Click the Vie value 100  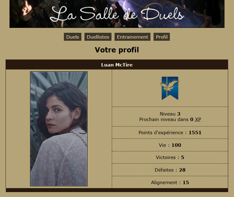176,145
